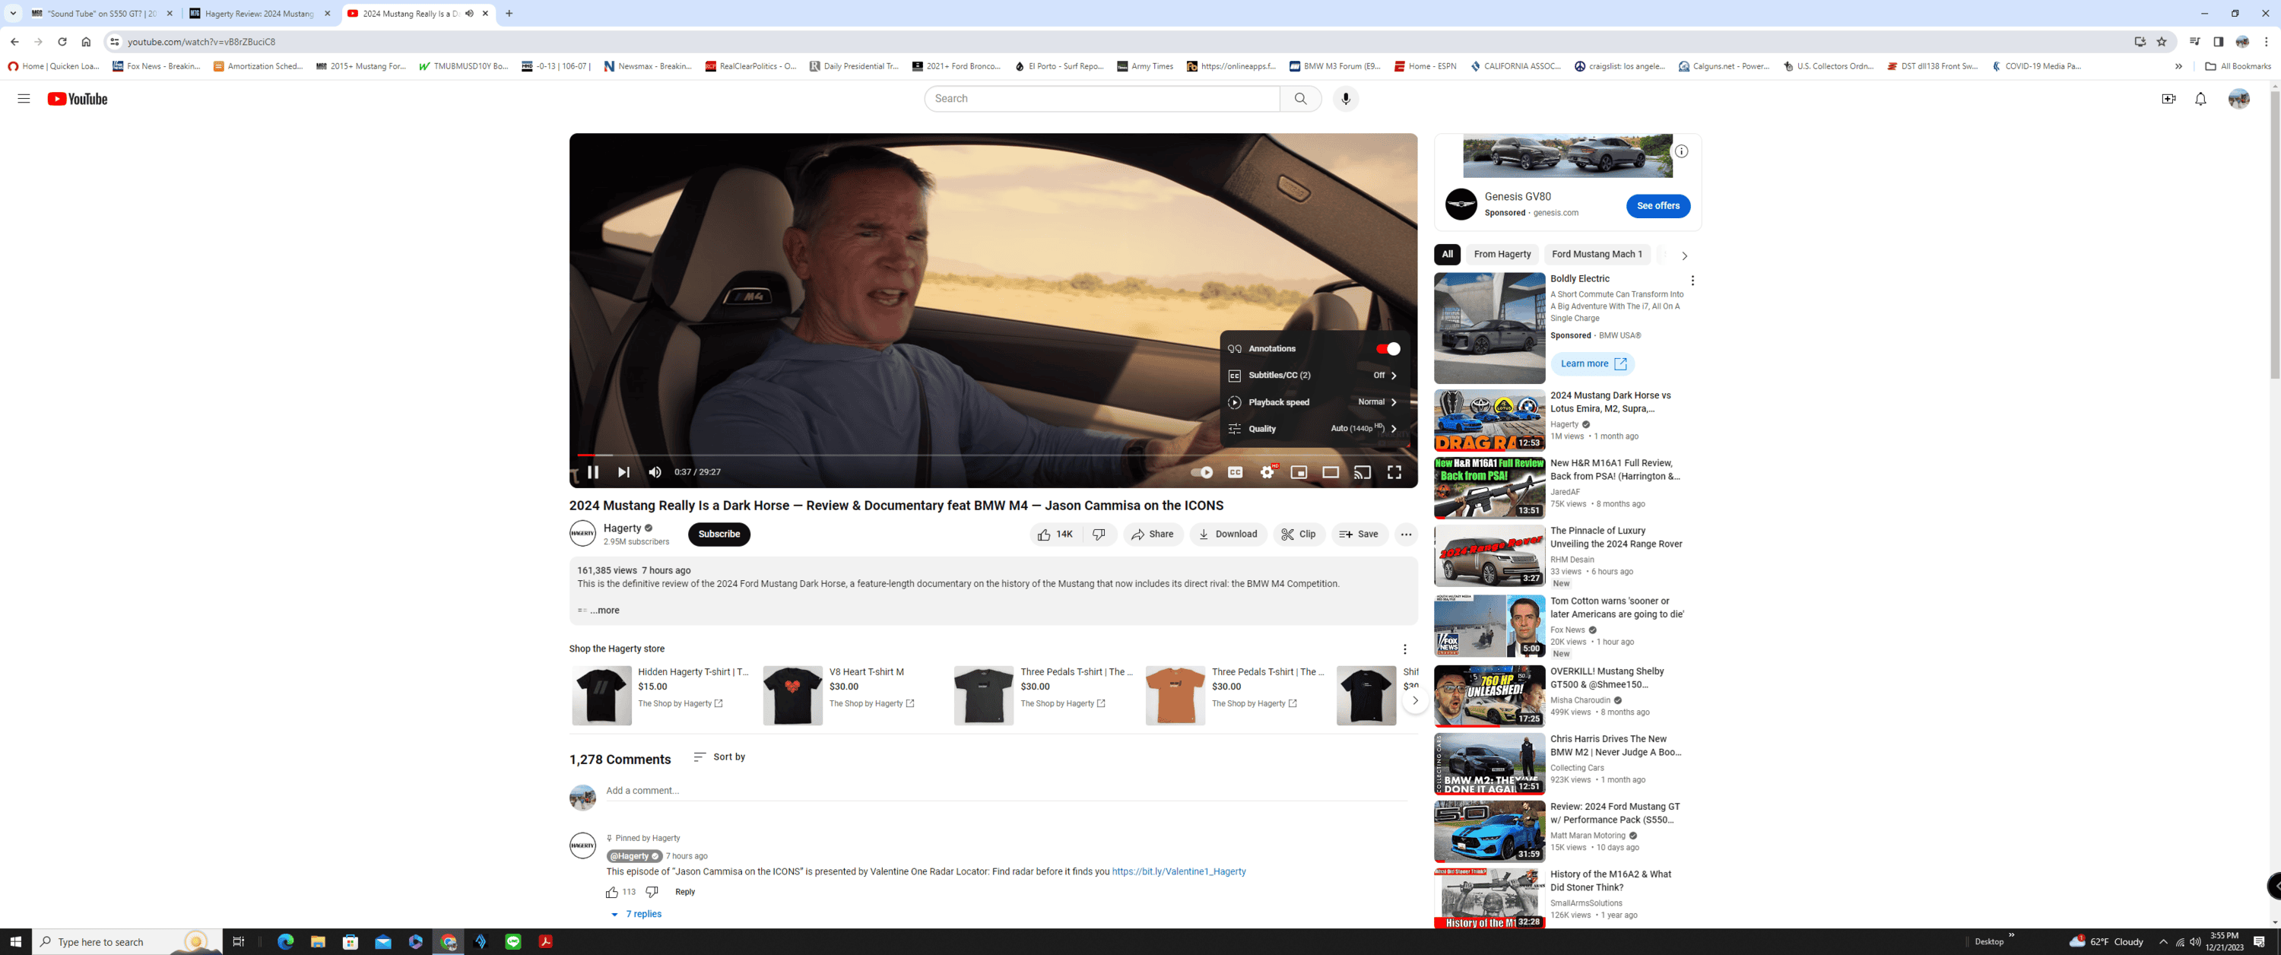Toggle the autoplay switch in player
2281x955 pixels.
(1201, 472)
